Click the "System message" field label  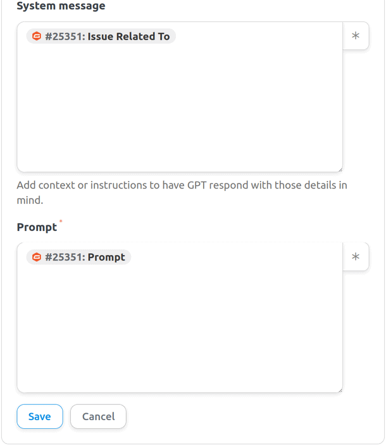click(x=61, y=6)
